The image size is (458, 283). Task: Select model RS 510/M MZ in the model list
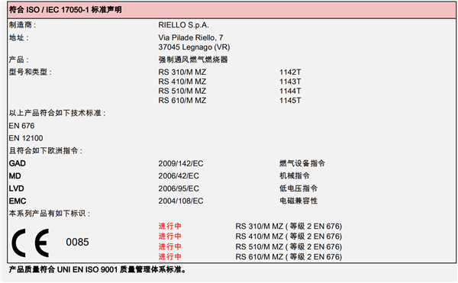coord(182,91)
